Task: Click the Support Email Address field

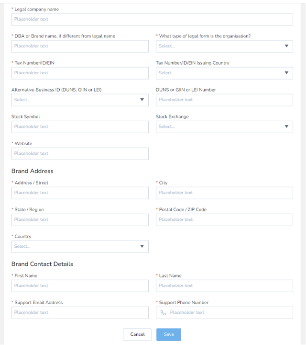Action: click(80, 312)
